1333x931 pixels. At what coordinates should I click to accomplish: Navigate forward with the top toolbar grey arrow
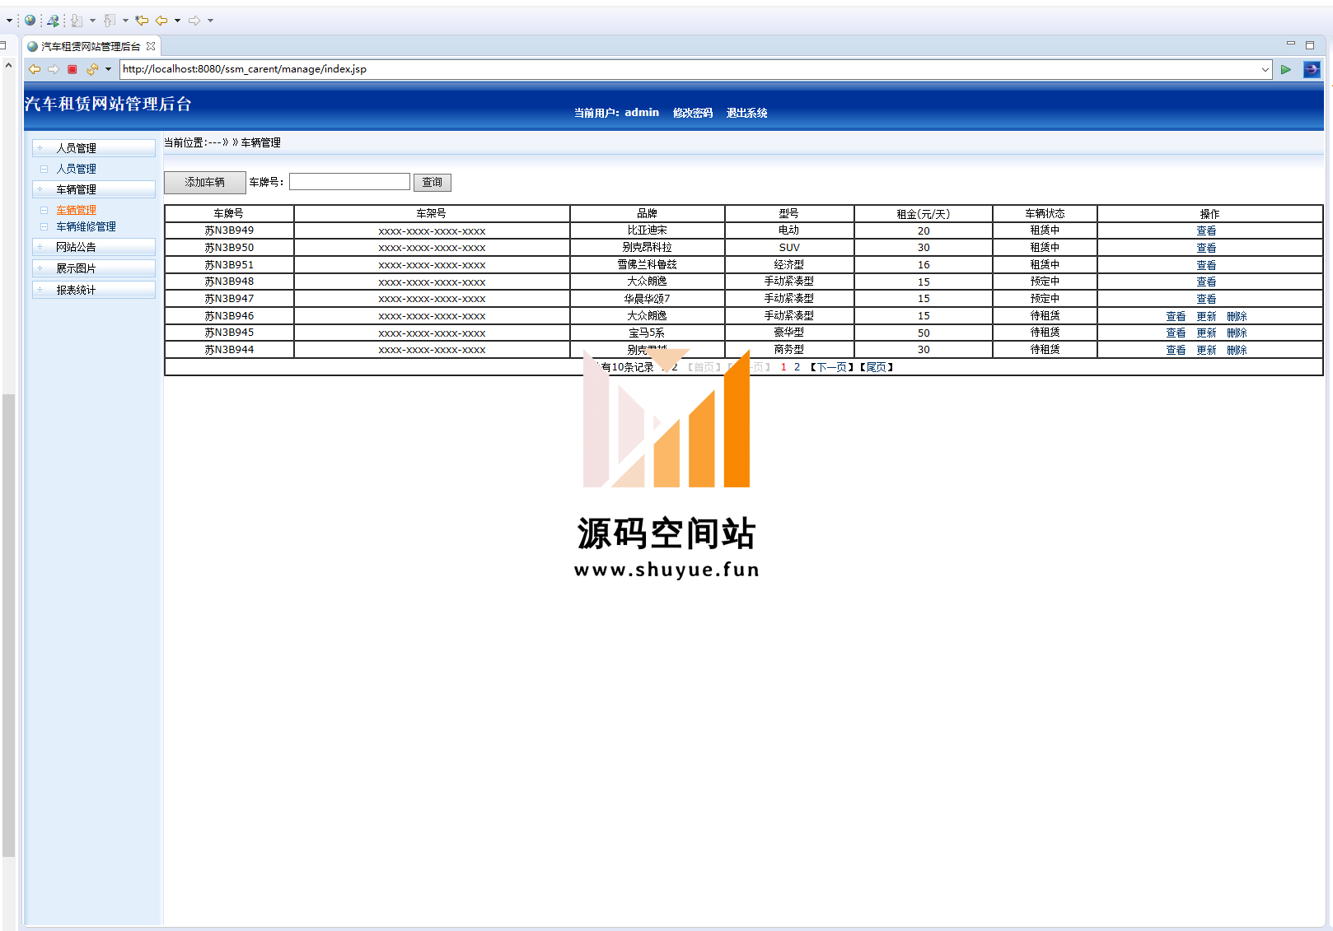click(194, 20)
